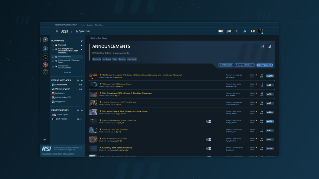
Task: Open the settings gear in the top bar
Action: pos(245,31)
